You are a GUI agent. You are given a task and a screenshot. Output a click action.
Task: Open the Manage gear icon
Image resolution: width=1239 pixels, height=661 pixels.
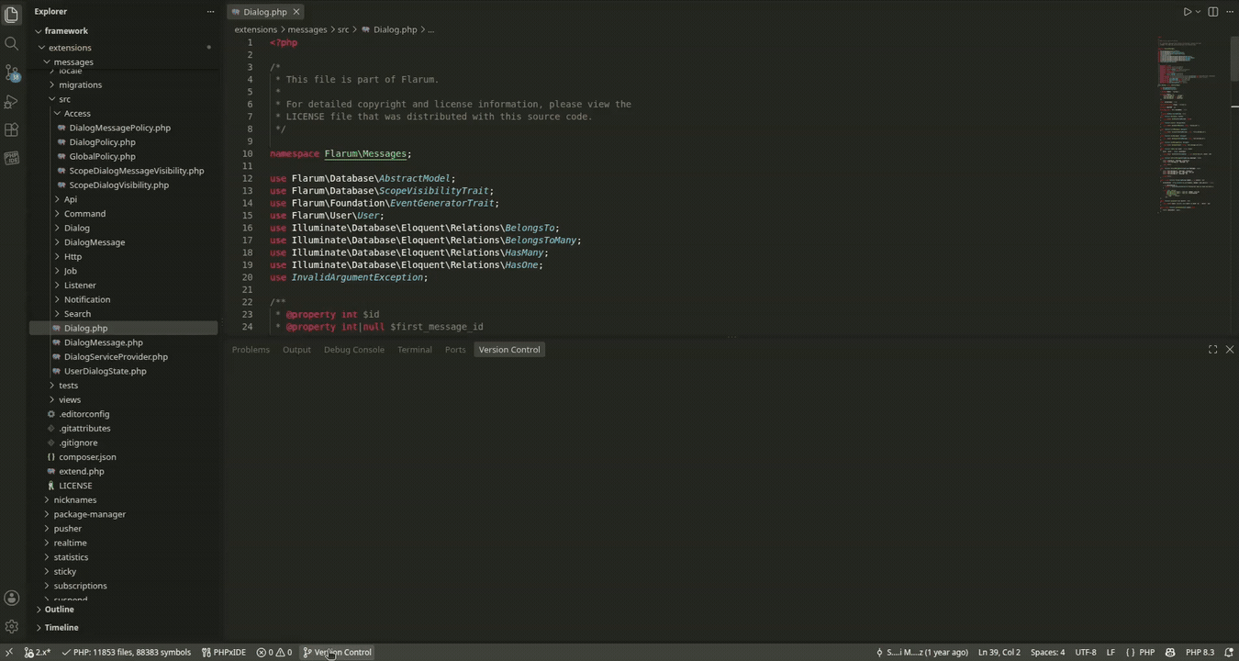[12, 626]
